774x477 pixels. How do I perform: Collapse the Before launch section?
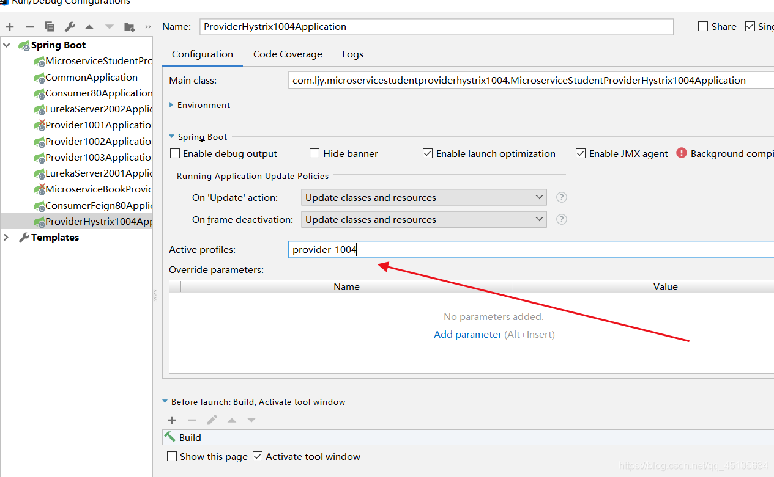click(x=165, y=402)
